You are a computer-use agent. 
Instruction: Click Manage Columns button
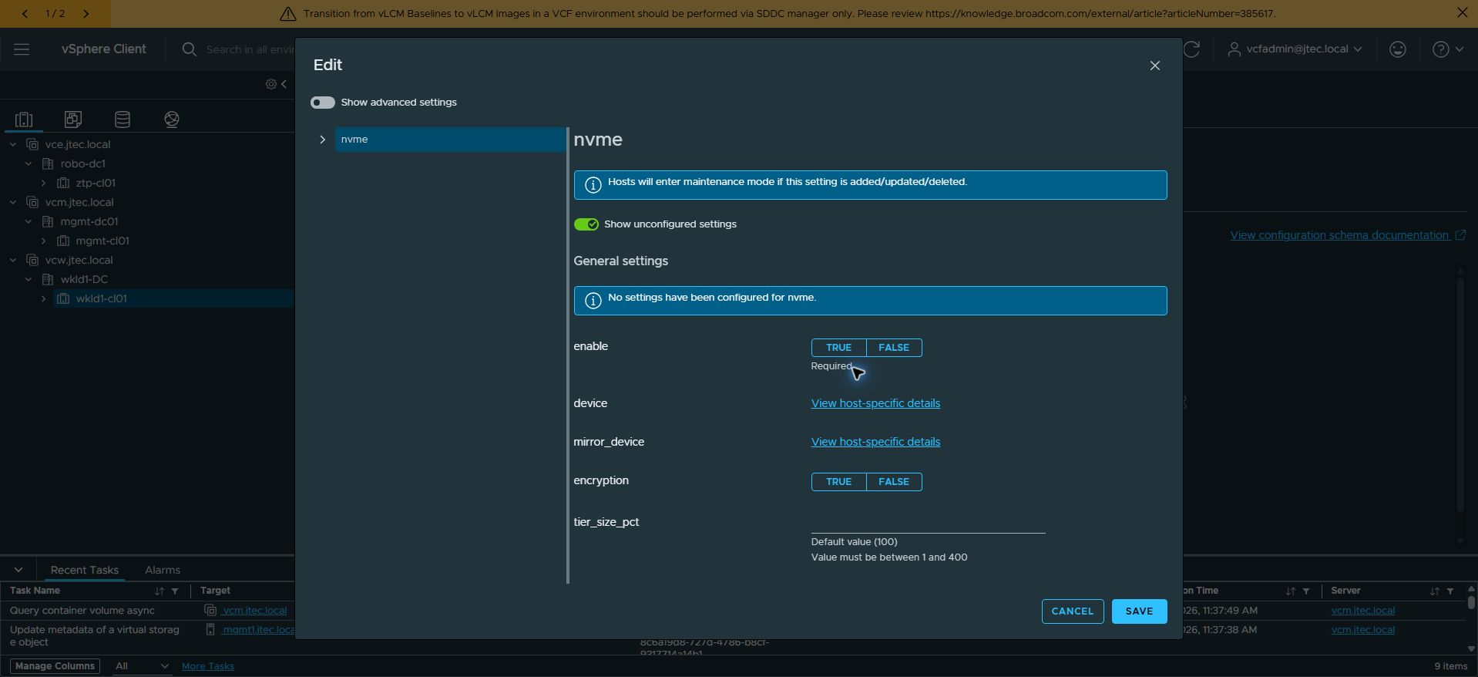coord(55,666)
